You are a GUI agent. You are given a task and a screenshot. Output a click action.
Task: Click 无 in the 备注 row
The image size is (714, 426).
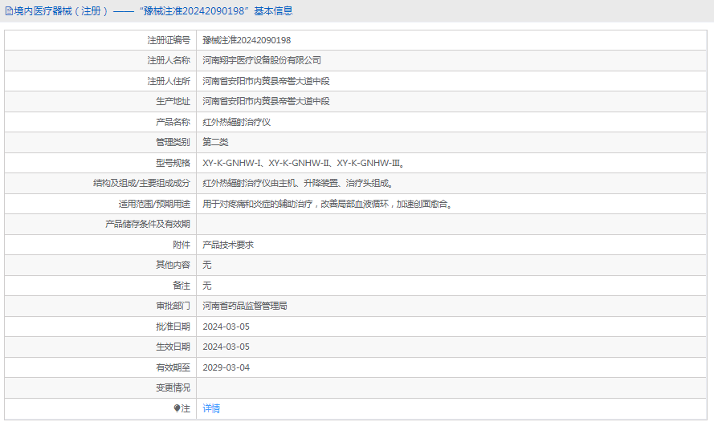207,286
